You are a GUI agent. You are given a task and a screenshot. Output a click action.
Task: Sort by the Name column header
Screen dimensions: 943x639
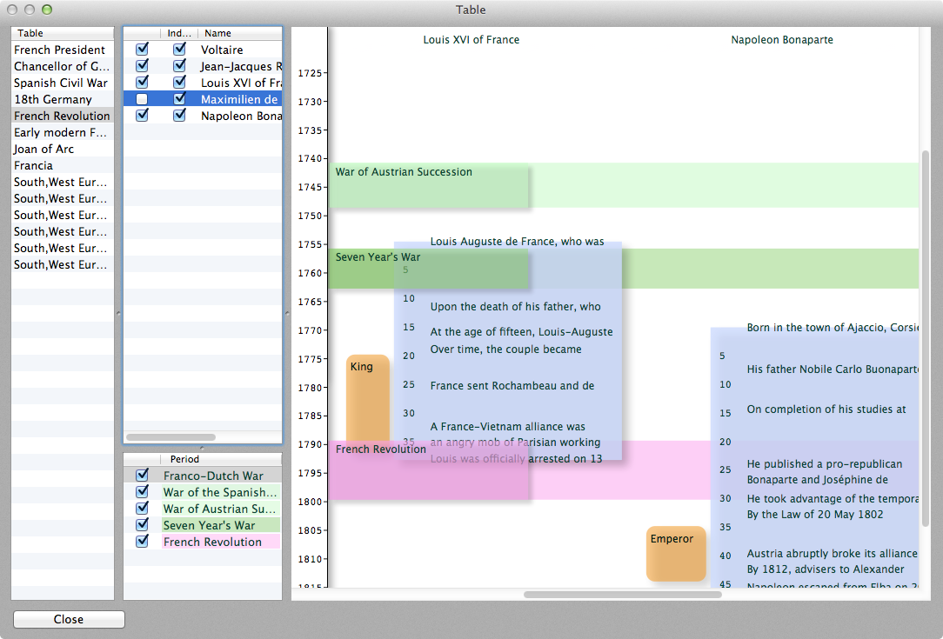point(239,33)
